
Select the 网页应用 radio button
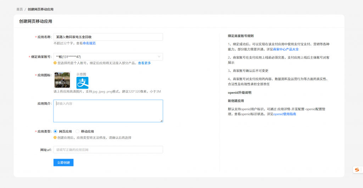(55, 131)
